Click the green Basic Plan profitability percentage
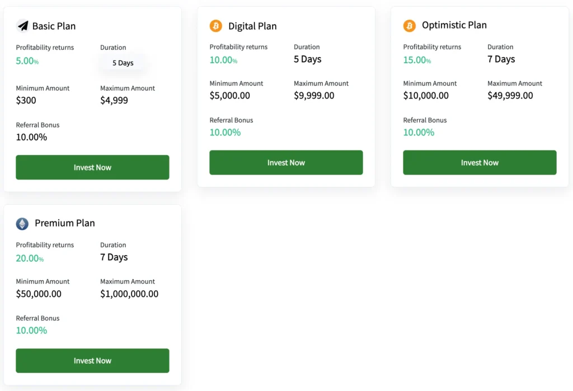 pos(26,62)
